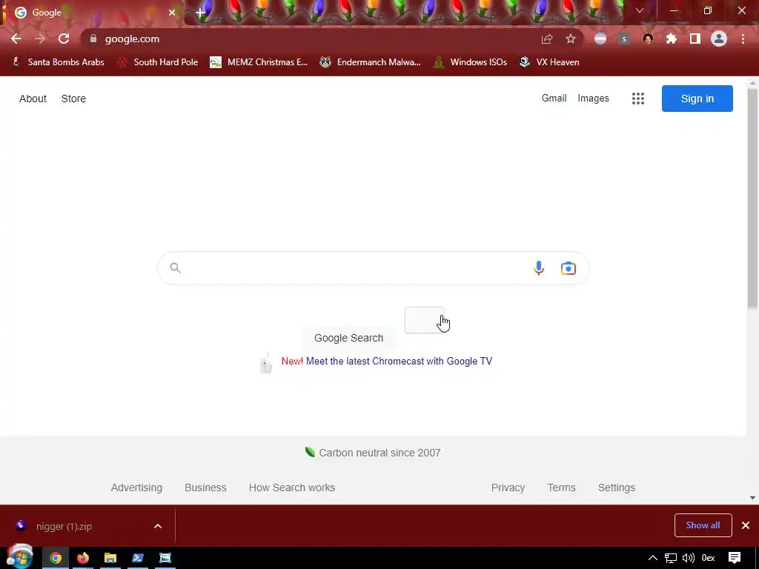Open the striped flag extension icon
This screenshot has height=569, width=759.
pos(600,39)
